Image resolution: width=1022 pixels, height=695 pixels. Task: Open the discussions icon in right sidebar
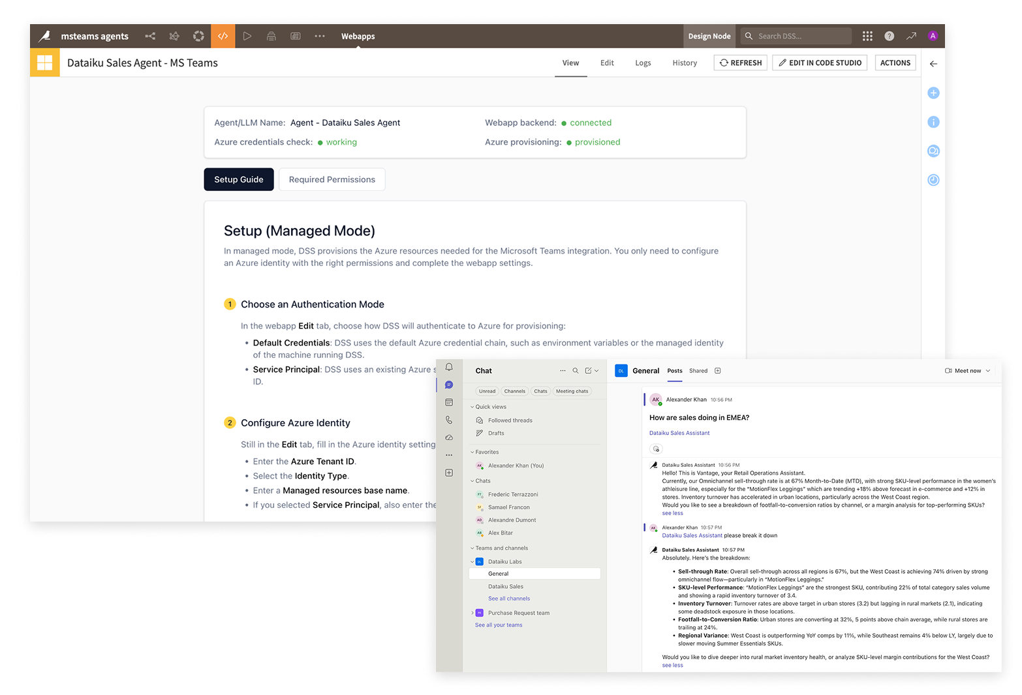click(x=933, y=151)
